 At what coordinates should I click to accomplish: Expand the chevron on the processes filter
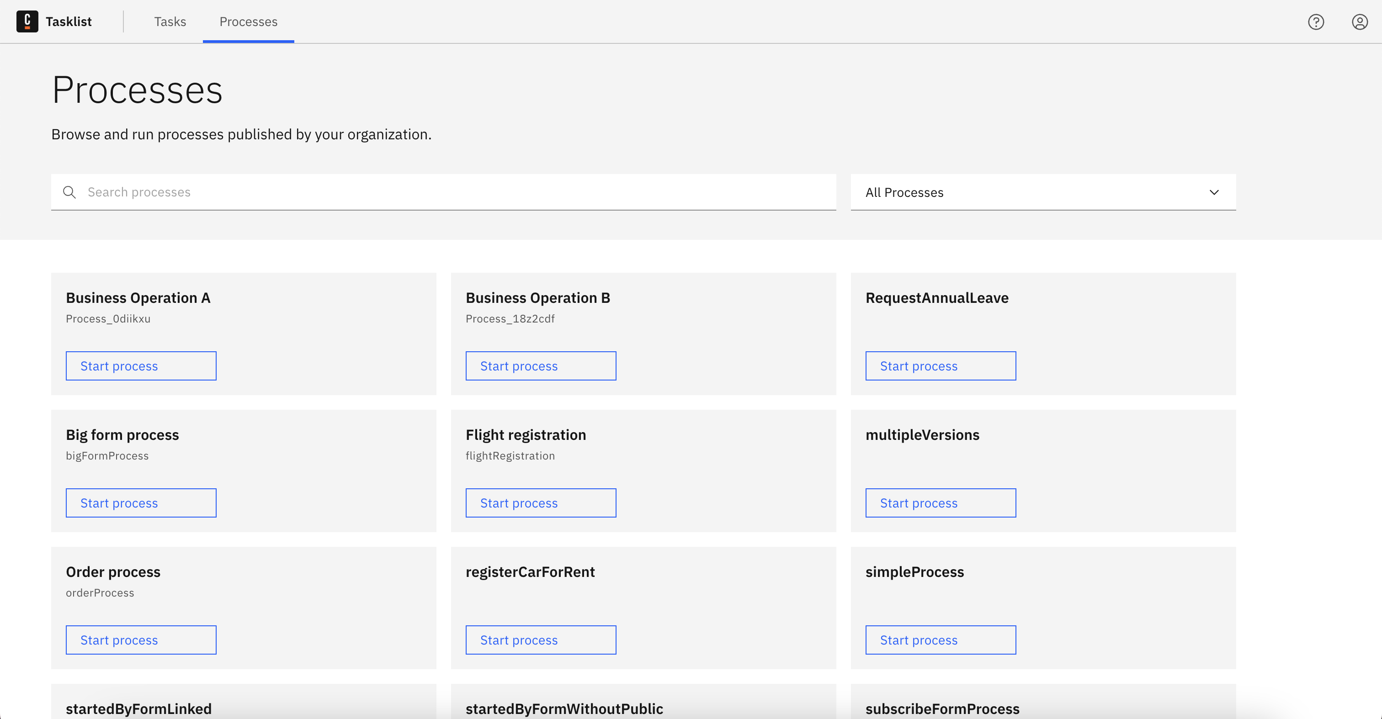pos(1214,192)
